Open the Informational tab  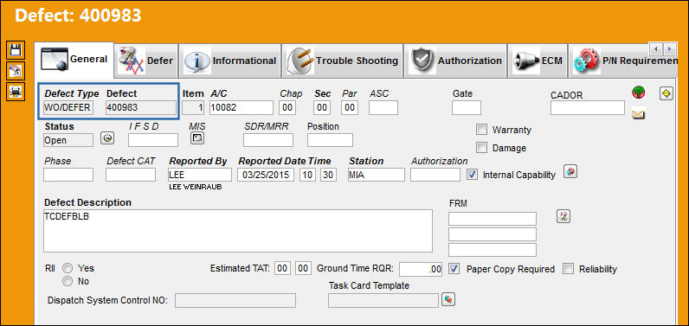pyautogui.click(x=230, y=61)
